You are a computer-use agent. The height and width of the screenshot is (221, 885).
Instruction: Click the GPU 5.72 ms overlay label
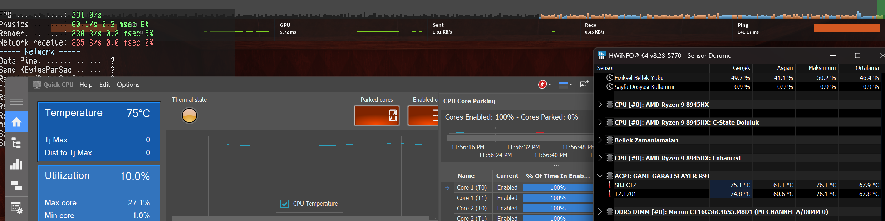click(x=288, y=28)
